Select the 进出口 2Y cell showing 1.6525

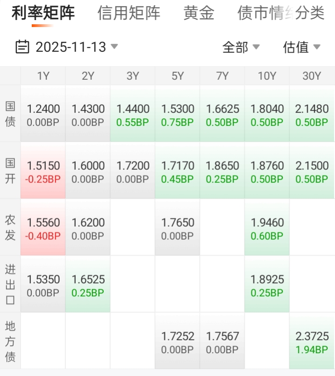pos(88,285)
